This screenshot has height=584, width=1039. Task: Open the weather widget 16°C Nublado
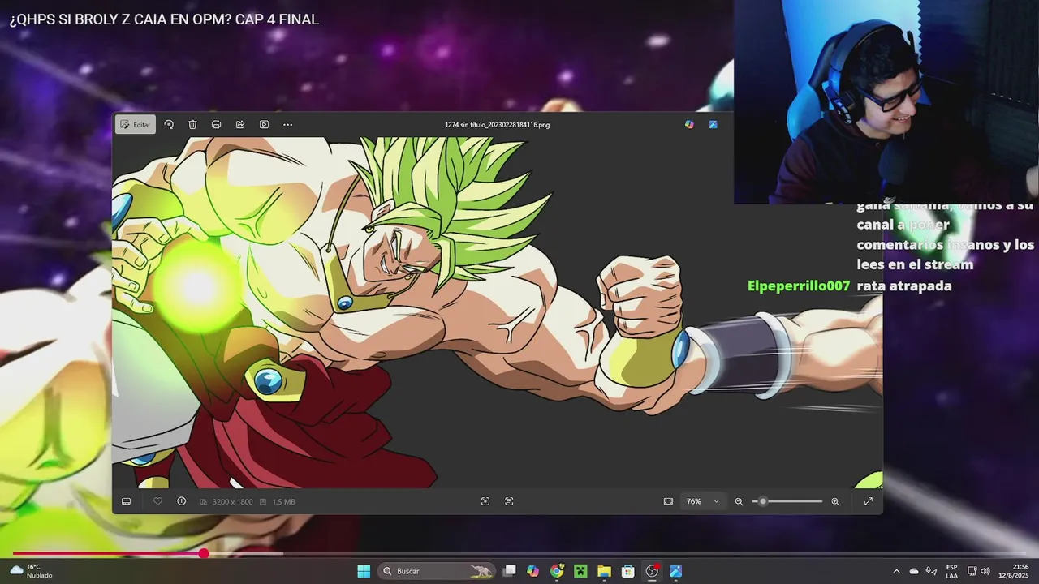(32, 571)
